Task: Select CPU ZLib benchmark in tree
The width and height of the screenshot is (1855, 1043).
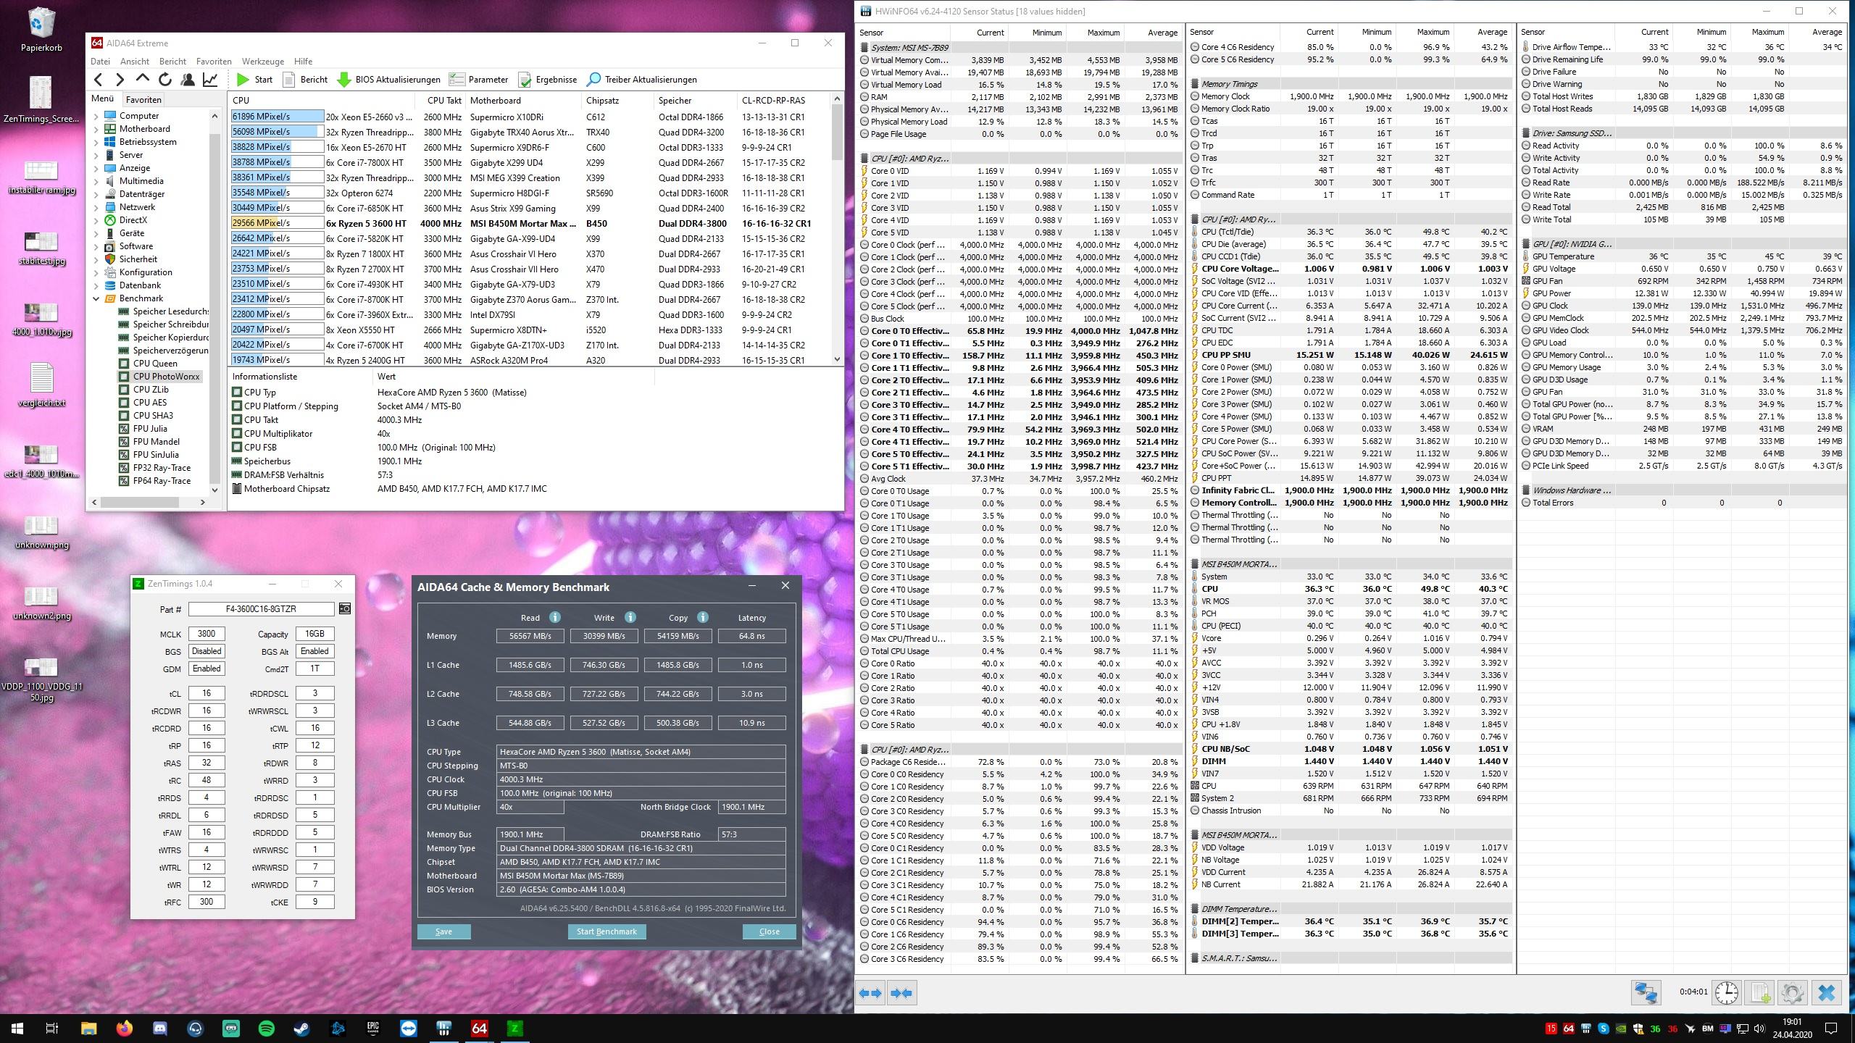Action: (x=150, y=390)
